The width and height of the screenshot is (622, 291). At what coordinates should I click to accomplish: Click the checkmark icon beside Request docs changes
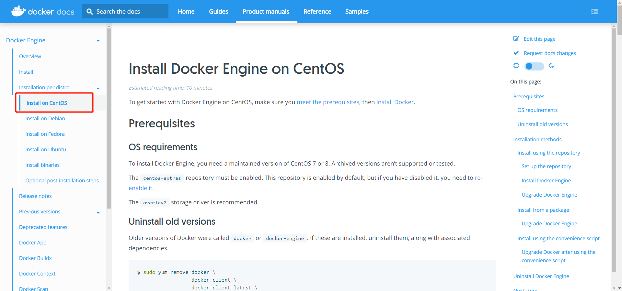[x=516, y=53]
